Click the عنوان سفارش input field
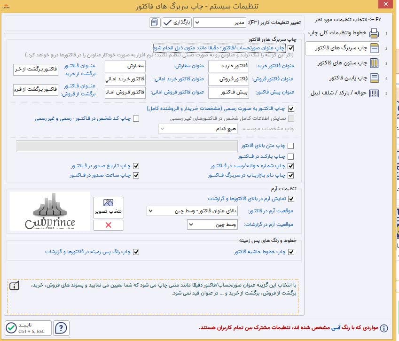 (x=125, y=67)
